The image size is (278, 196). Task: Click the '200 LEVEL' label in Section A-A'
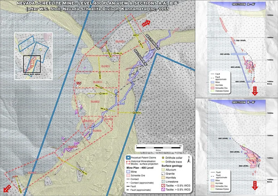[x=241, y=40]
